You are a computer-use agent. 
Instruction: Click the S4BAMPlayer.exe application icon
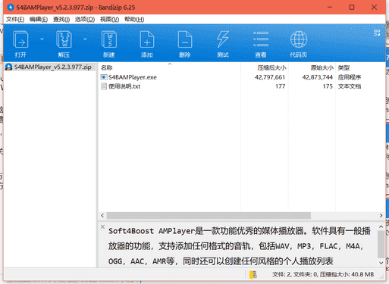pyautogui.click(x=104, y=77)
